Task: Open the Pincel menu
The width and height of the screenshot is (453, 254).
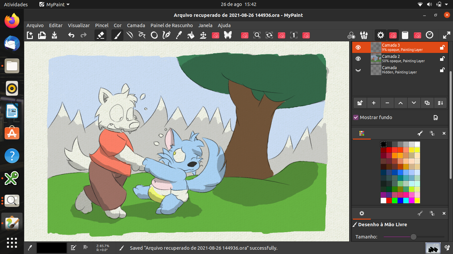Action: click(x=102, y=25)
